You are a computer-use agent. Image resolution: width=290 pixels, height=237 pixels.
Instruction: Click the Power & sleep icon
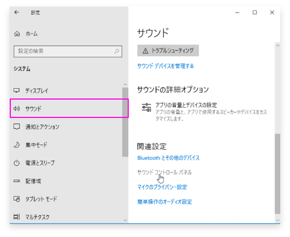17,163
